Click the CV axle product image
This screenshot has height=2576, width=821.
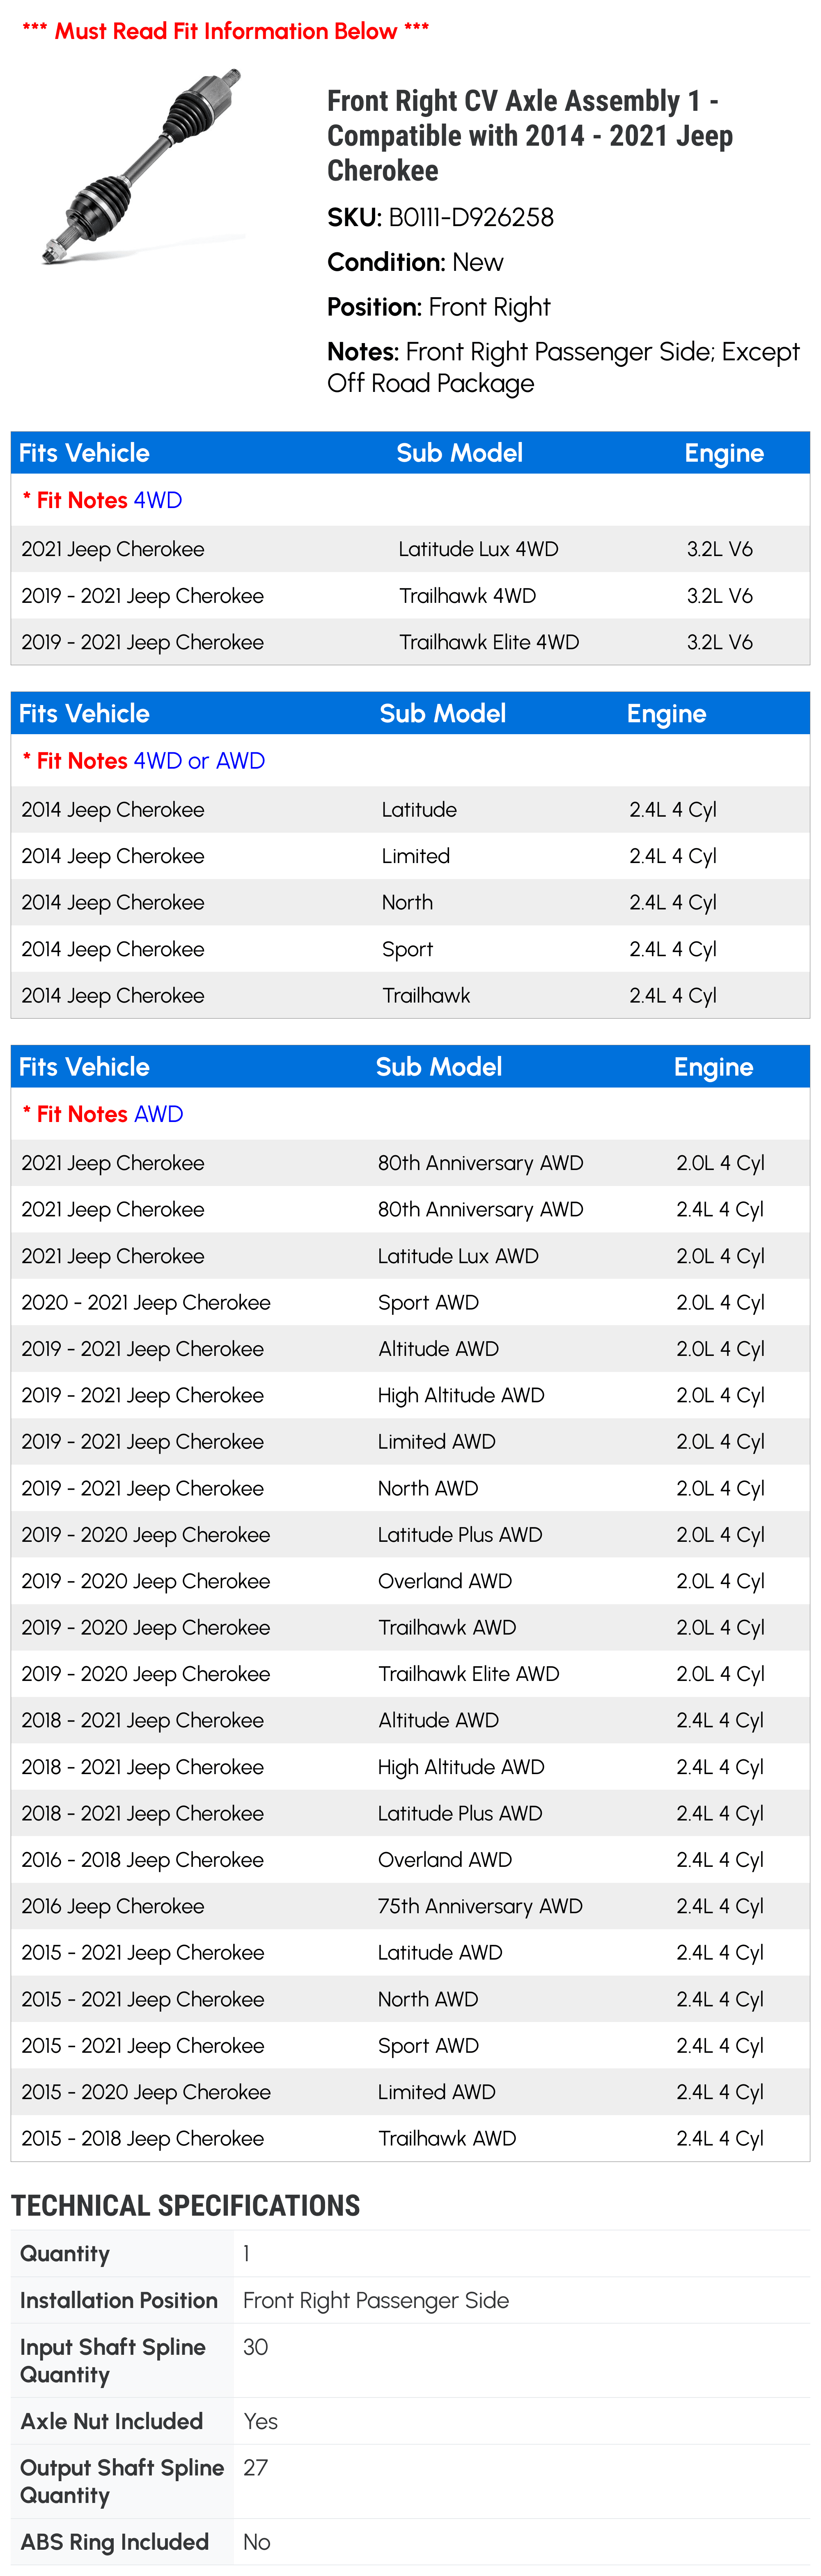tap(142, 165)
